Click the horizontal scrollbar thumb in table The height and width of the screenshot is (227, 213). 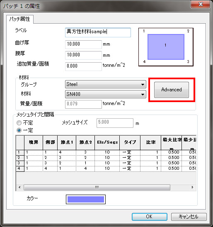[x=97, y=187]
